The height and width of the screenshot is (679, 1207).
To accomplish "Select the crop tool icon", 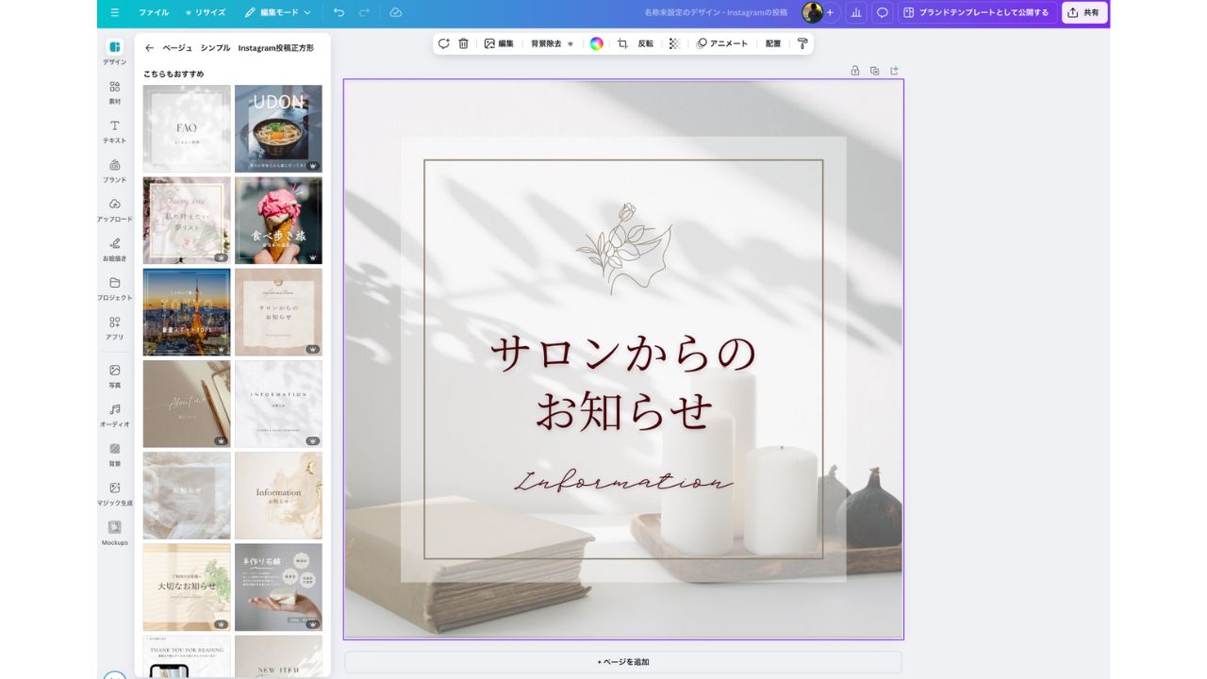I will pos(622,43).
